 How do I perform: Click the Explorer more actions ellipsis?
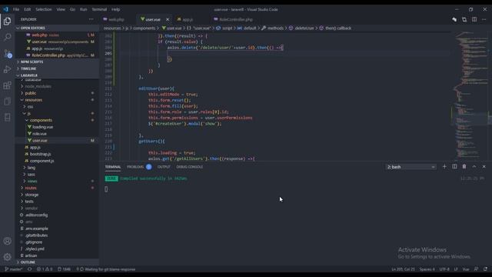pos(91,19)
